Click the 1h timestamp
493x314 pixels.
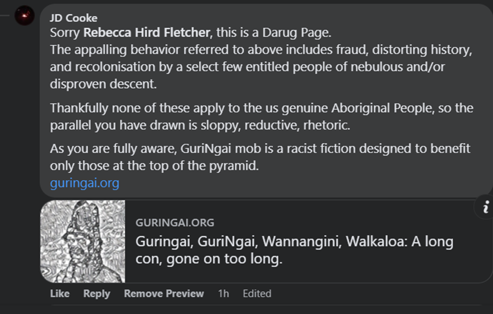pos(223,293)
